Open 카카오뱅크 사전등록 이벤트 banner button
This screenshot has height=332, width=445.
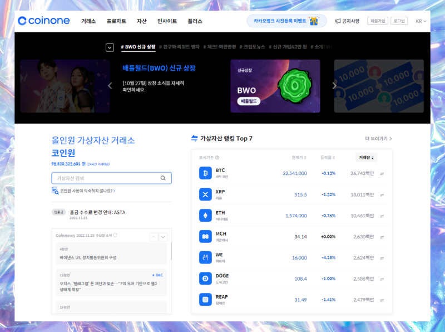pos(286,21)
